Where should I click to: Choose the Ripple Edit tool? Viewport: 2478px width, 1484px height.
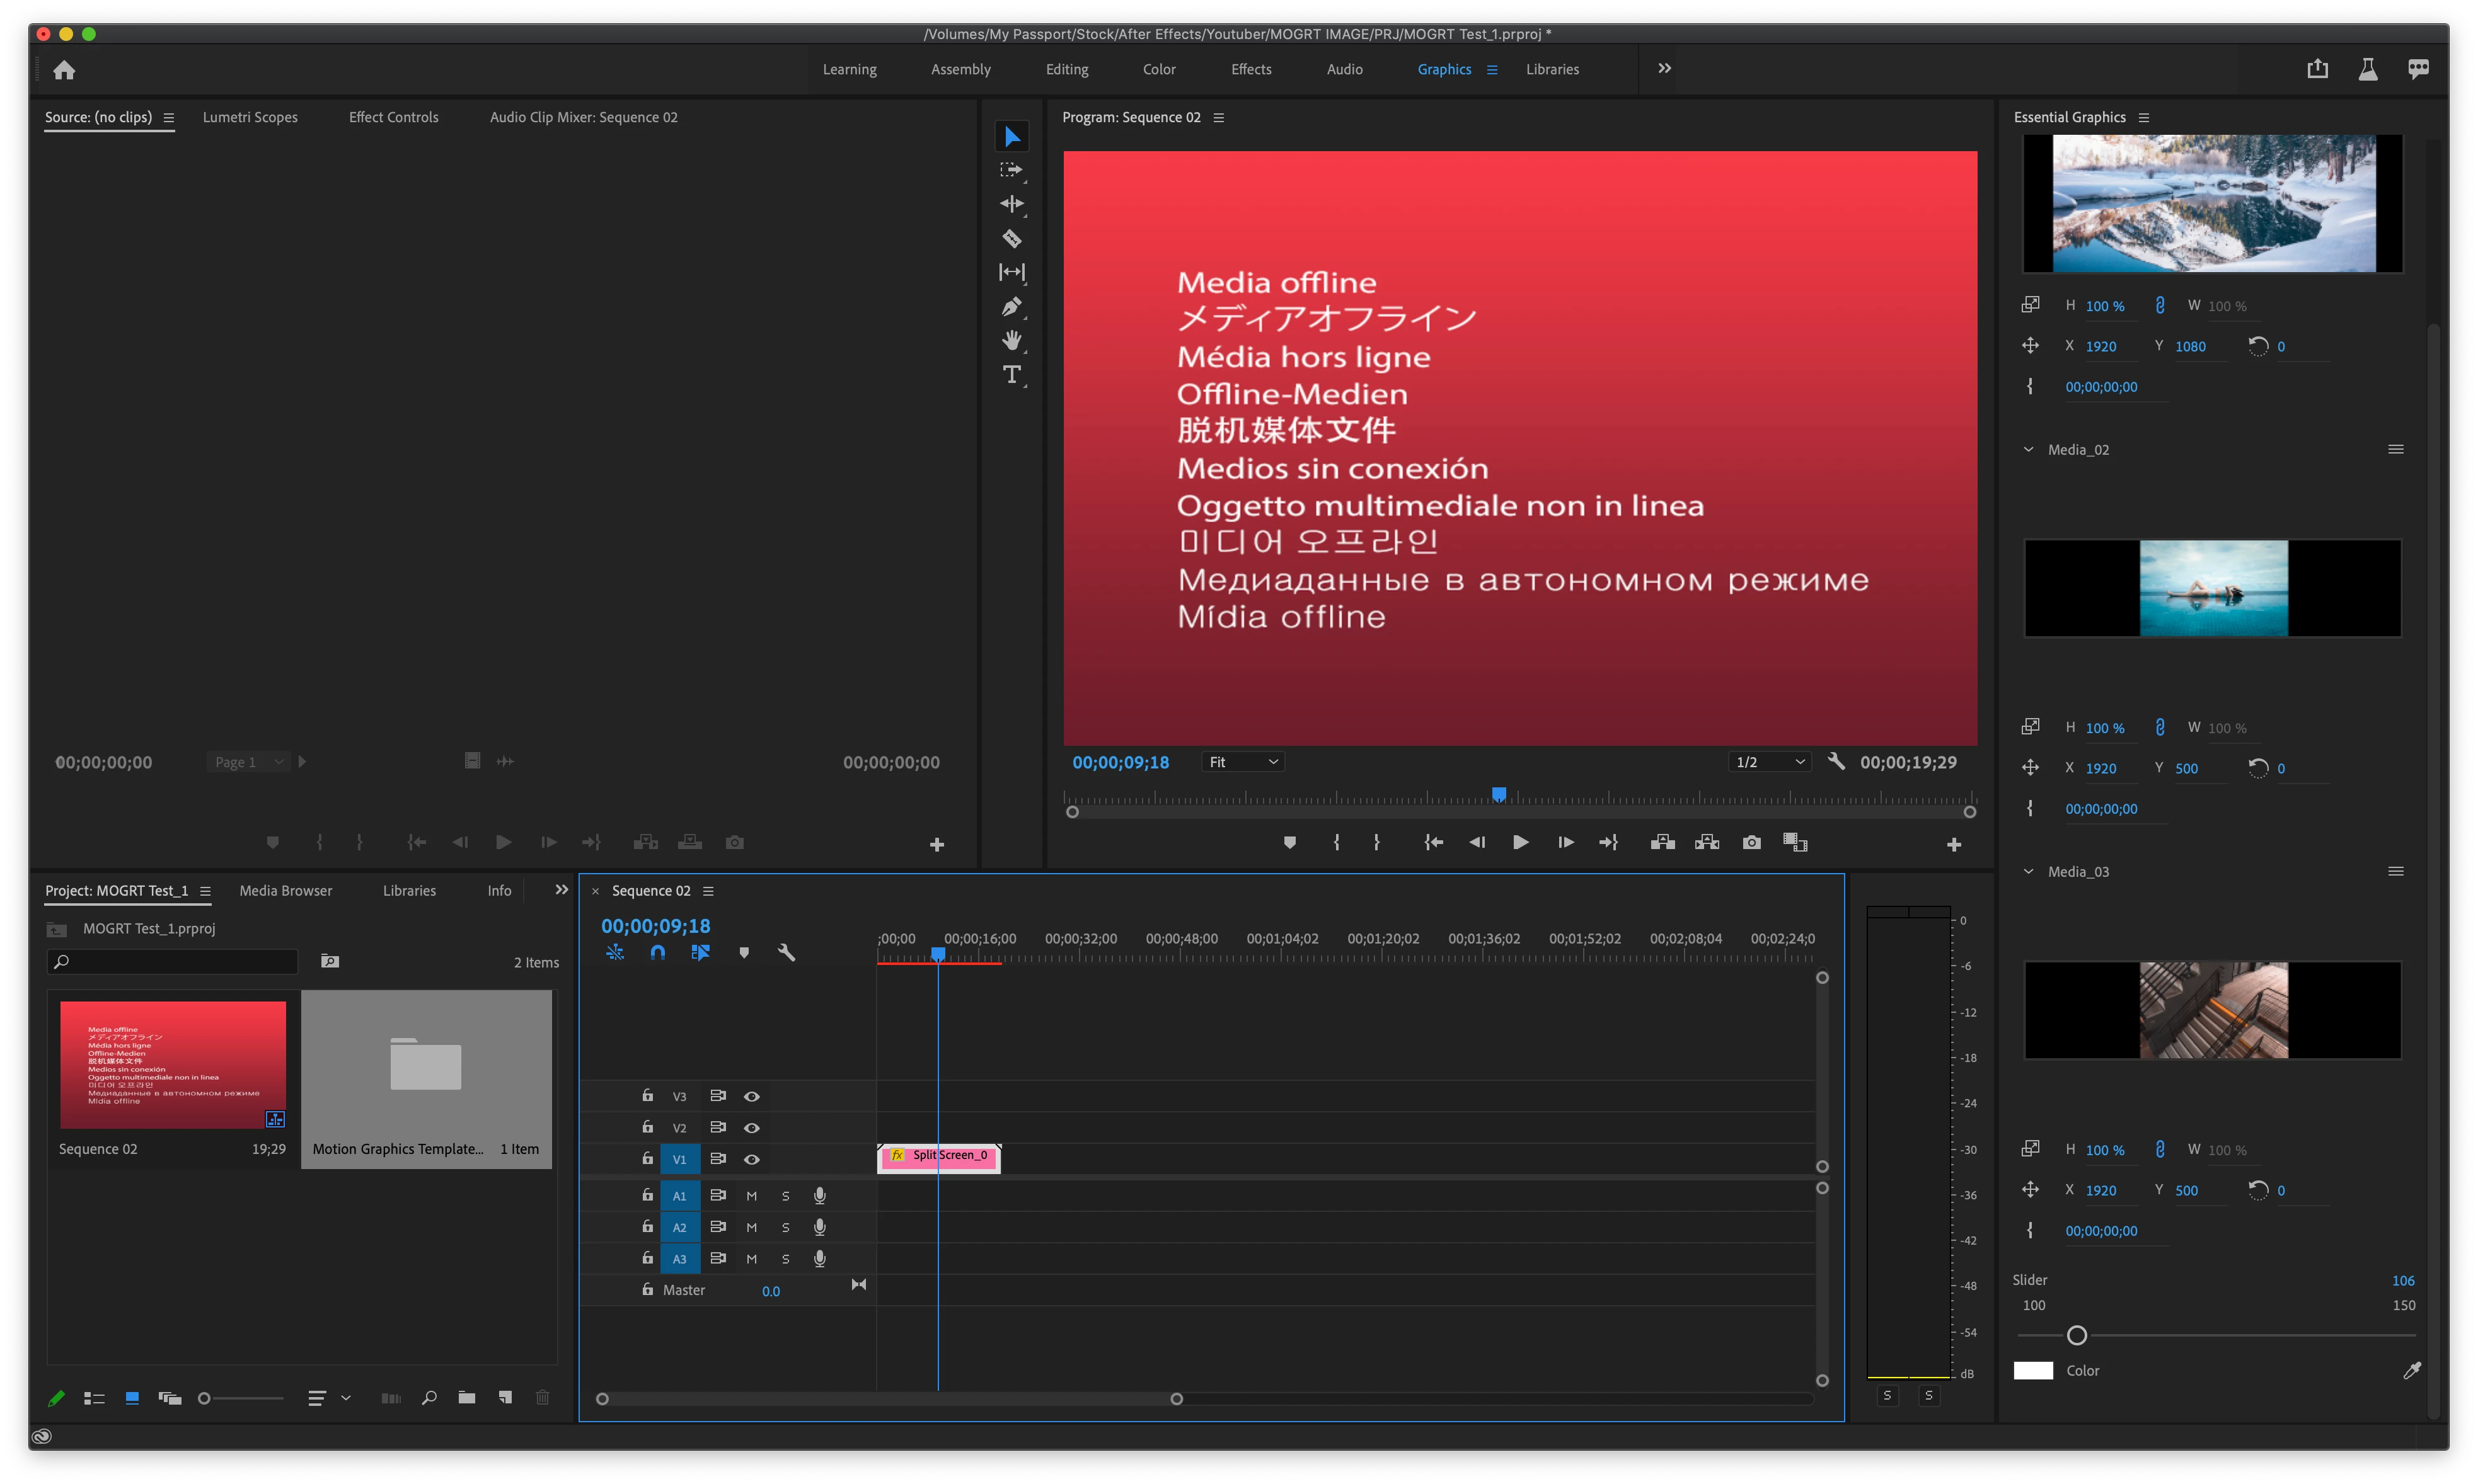coord(1011,204)
